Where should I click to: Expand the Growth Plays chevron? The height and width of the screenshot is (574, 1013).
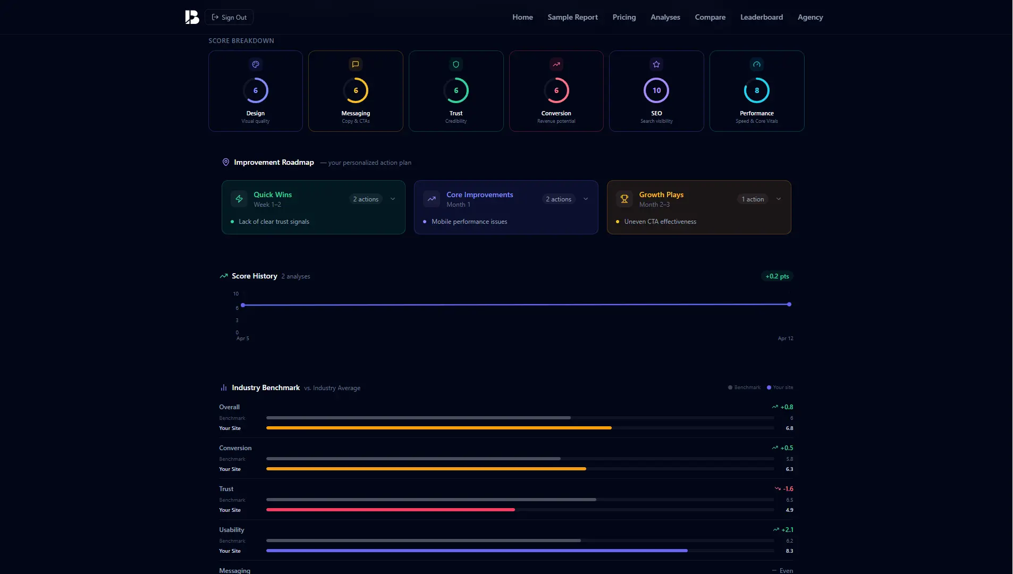779,199
